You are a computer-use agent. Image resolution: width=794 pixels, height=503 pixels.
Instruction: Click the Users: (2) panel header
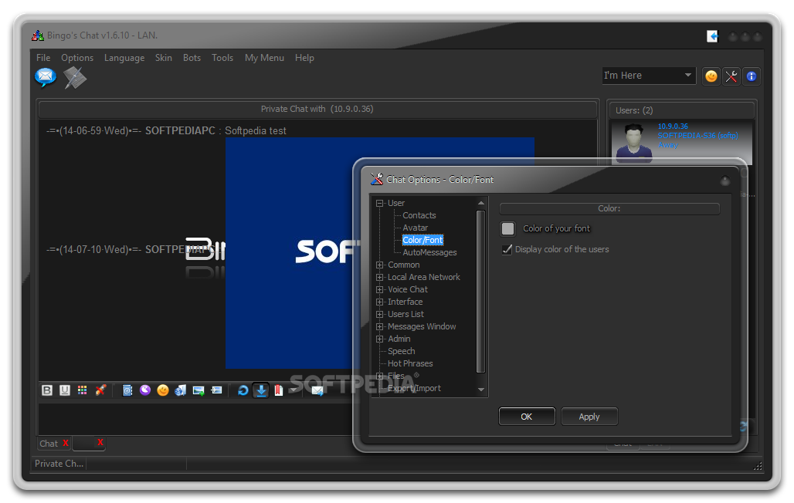pyautogui.click(x=681, y=110)
